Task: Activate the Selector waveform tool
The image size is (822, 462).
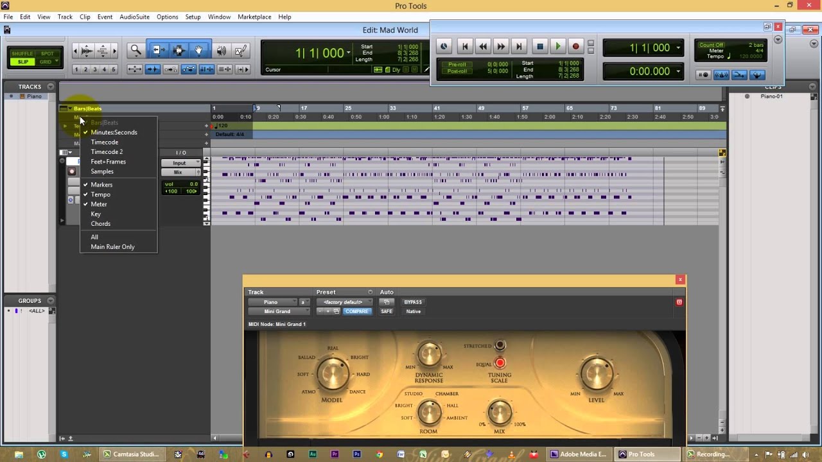Action: [x=179, y=50]
